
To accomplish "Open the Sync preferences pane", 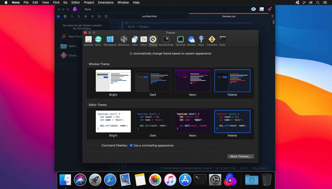I will coord(98,40).
